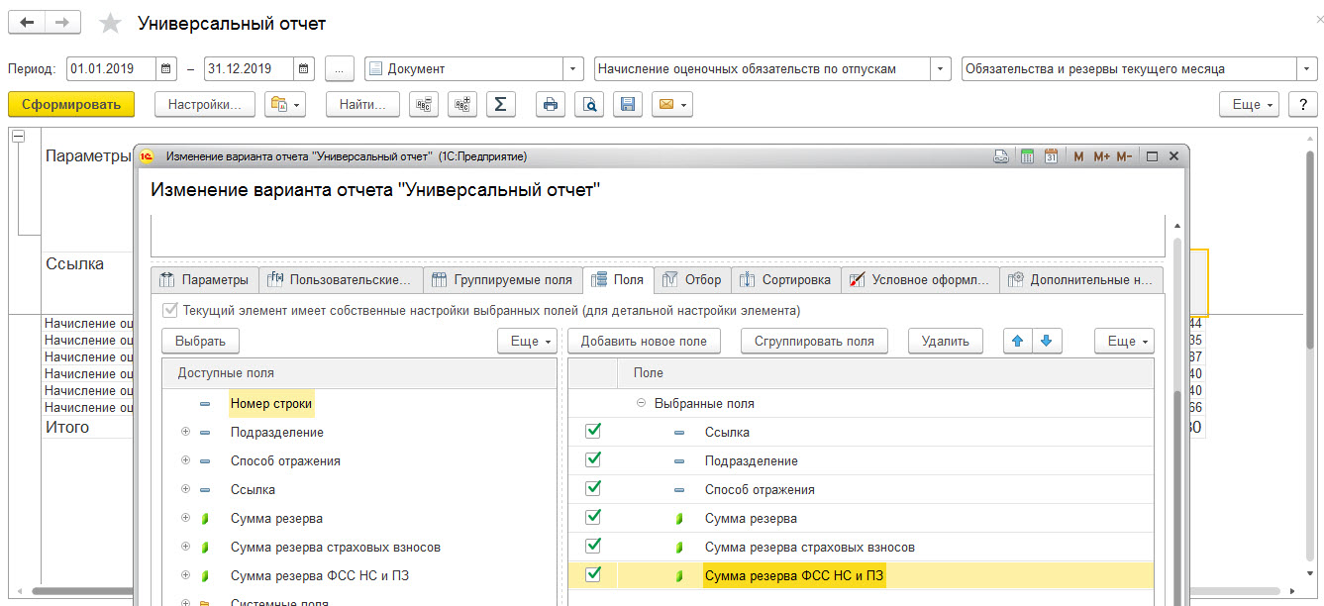
Task: Add report to favorites star icon
Action: 111,24
